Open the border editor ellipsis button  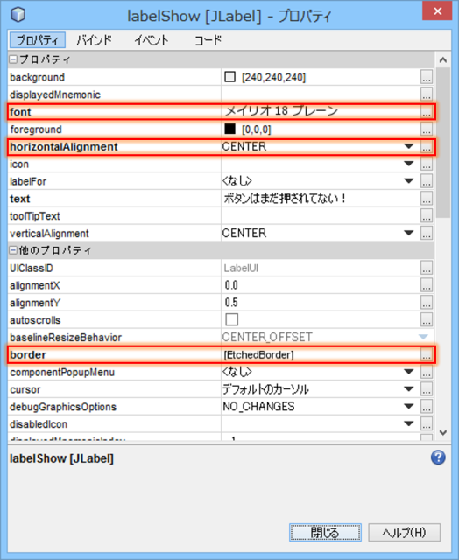point(426,355)
